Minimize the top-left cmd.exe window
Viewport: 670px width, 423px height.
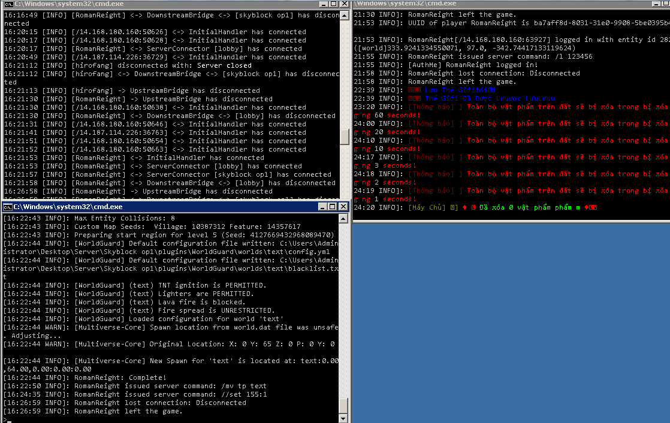324,4
